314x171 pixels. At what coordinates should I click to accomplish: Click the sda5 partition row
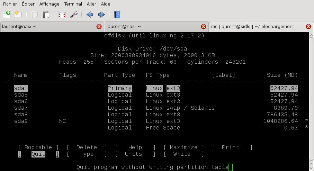[x=156, y=95]
